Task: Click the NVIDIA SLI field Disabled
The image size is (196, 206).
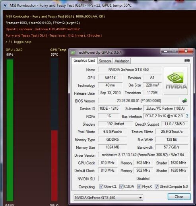Action: (x=143, y=179)
